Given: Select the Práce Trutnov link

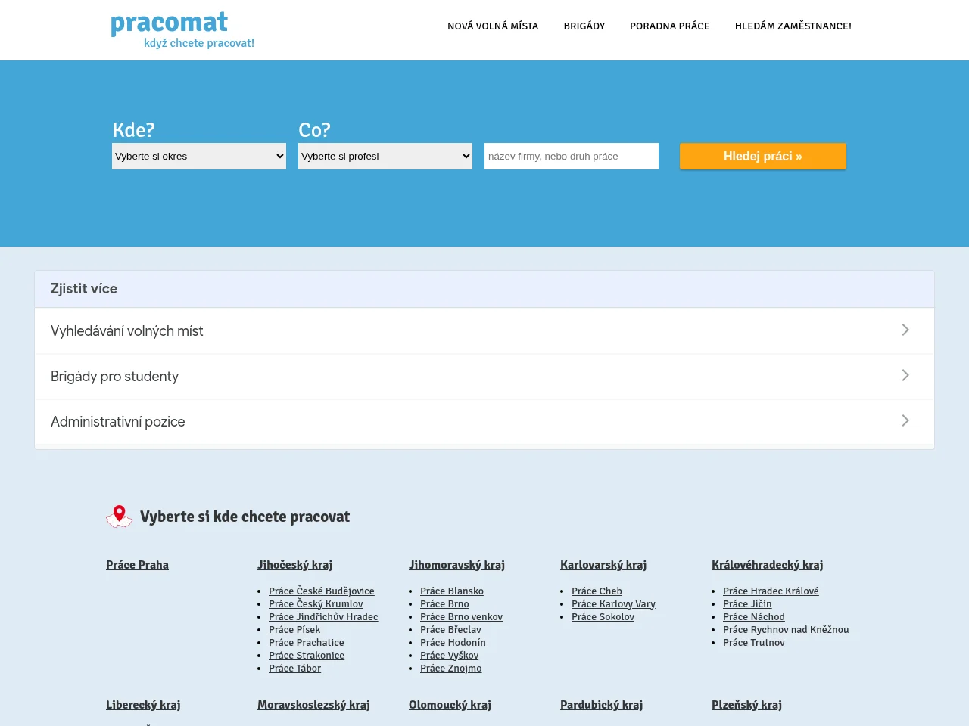Looking at the screenshot, I should click(753, 643).
